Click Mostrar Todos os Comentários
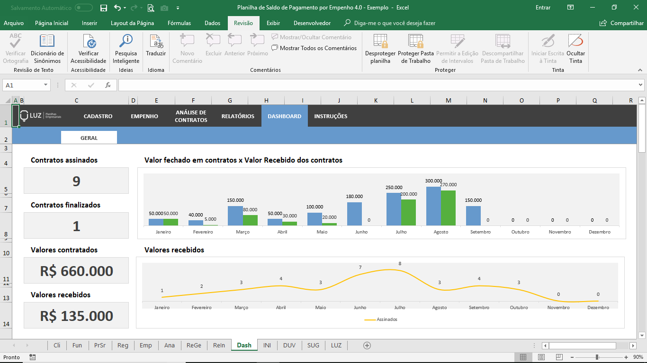This screenshot has width=647, height=363. [314, 48]
